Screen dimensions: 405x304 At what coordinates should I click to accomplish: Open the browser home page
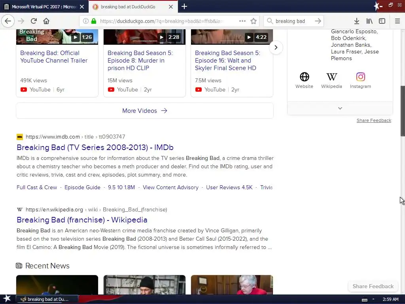[x=46, y=21]
